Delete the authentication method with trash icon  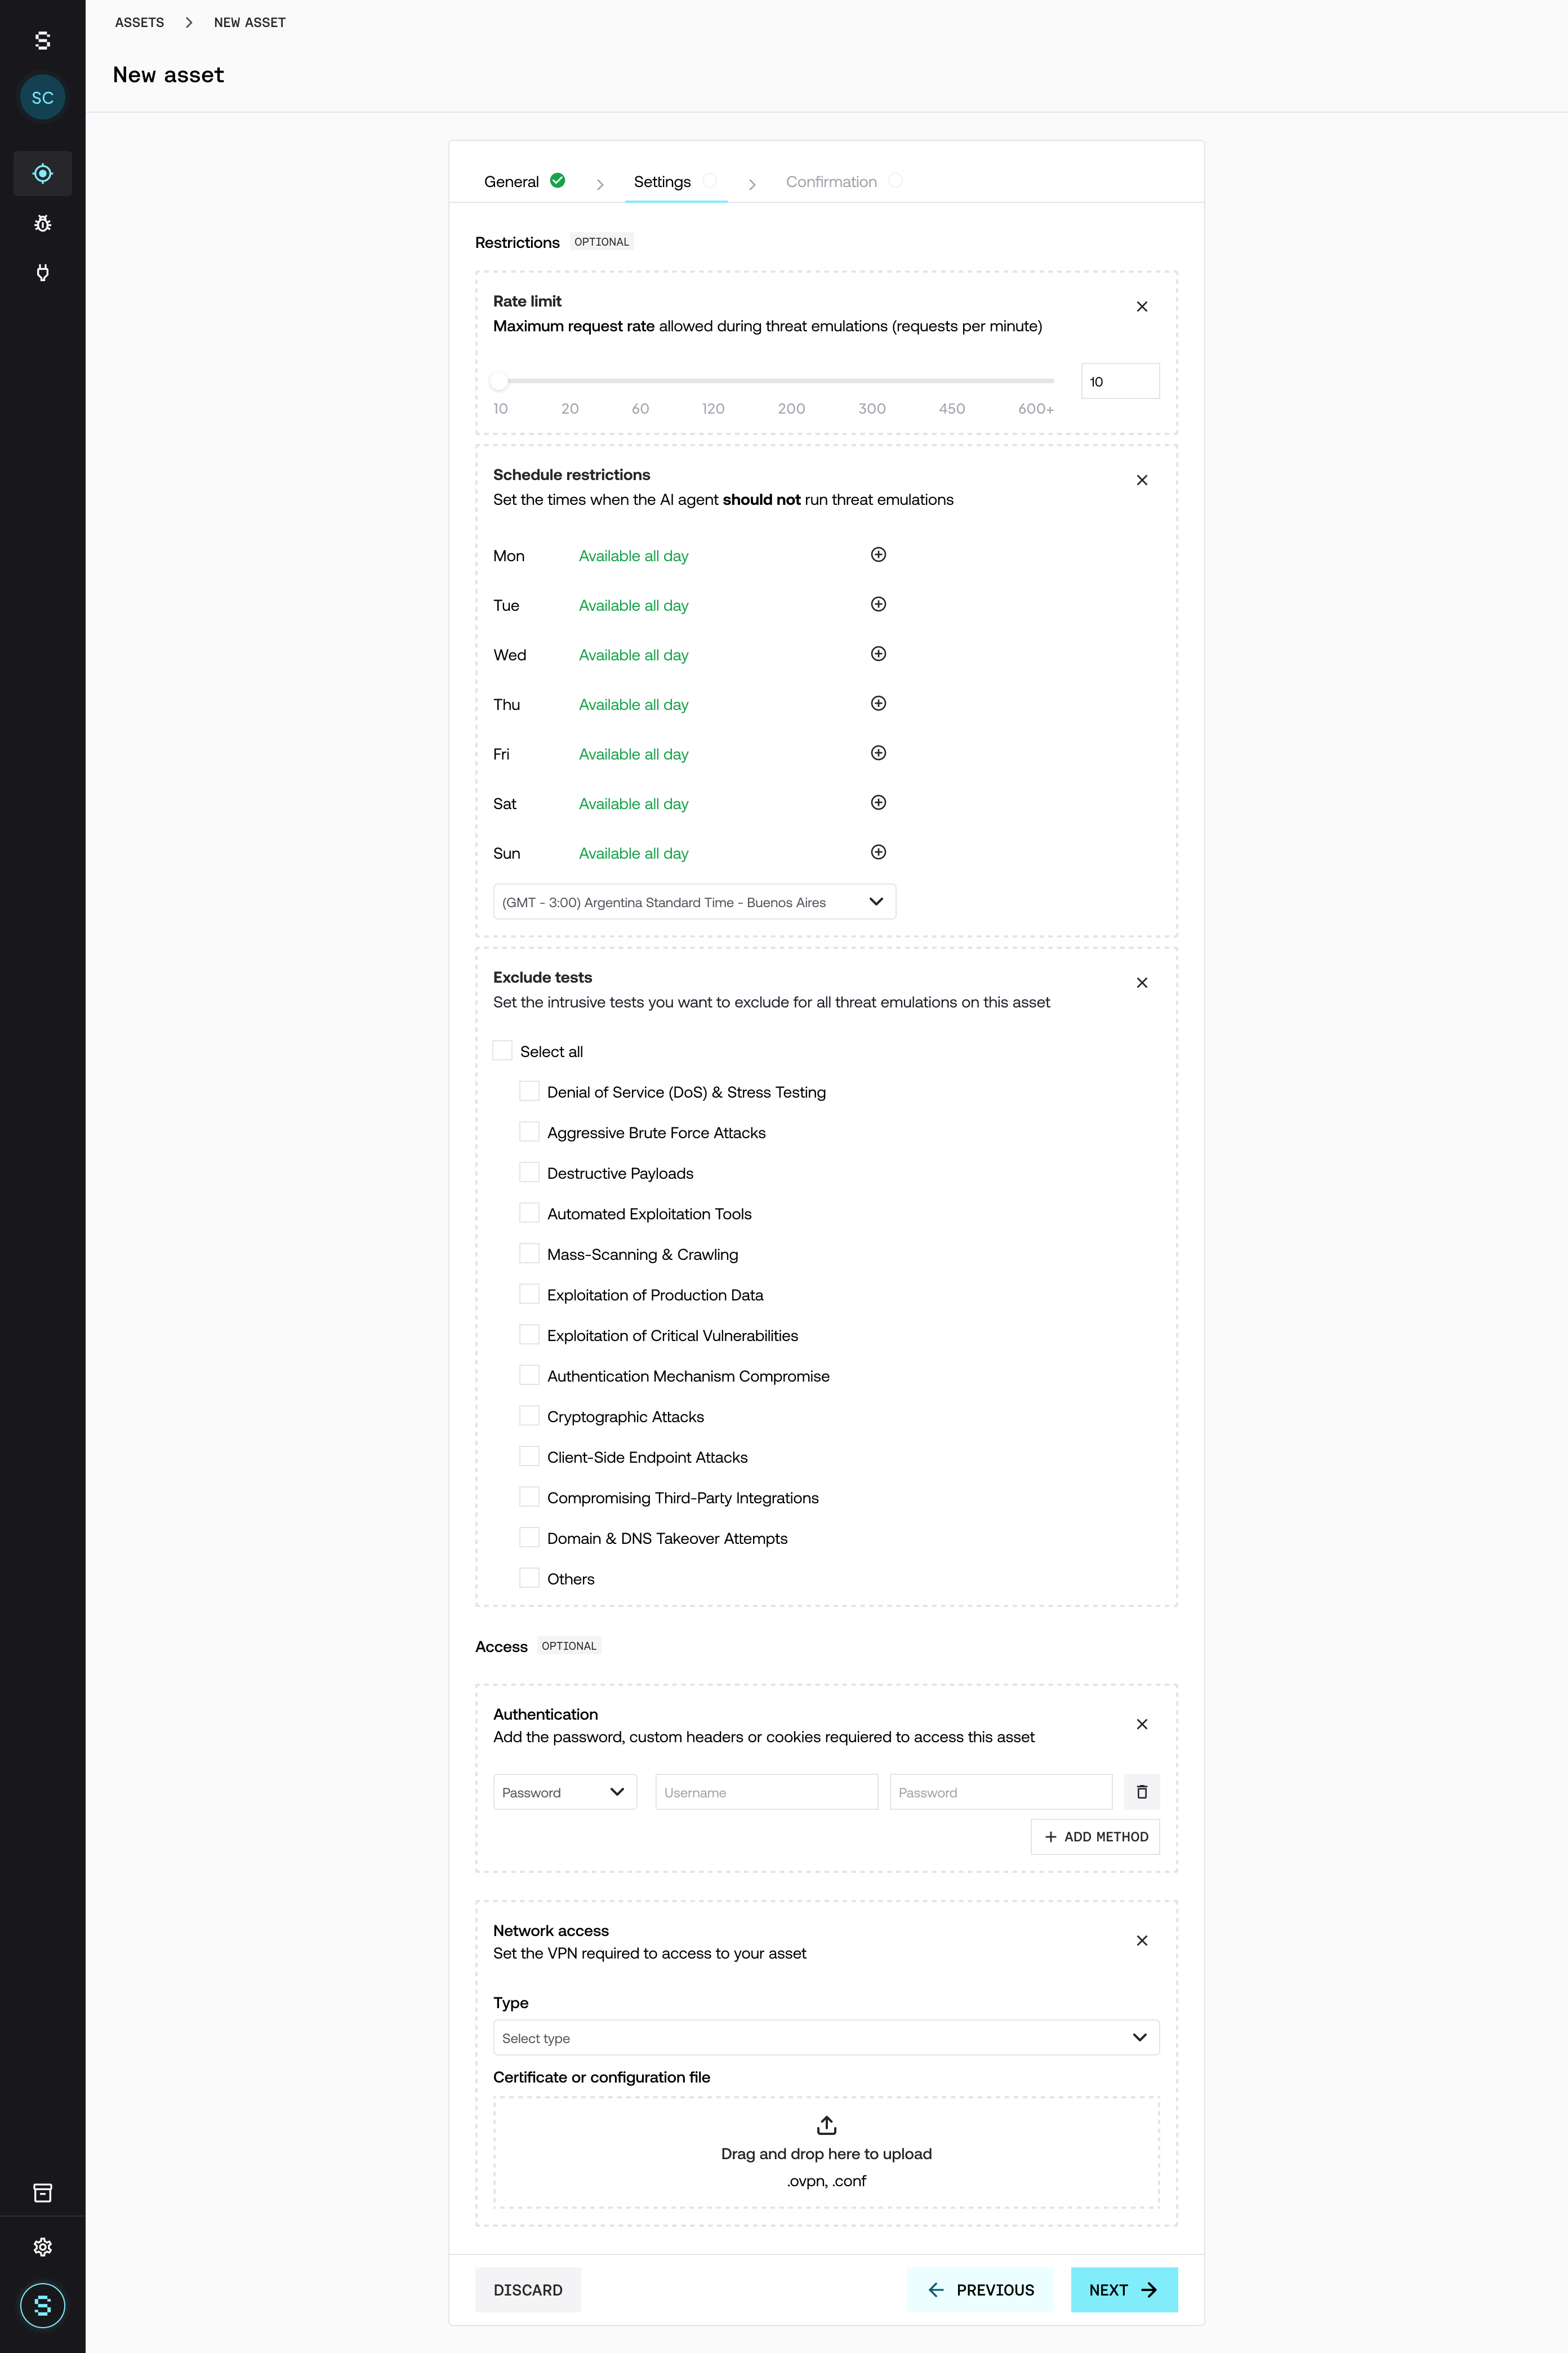(x=1141, y=1792)
